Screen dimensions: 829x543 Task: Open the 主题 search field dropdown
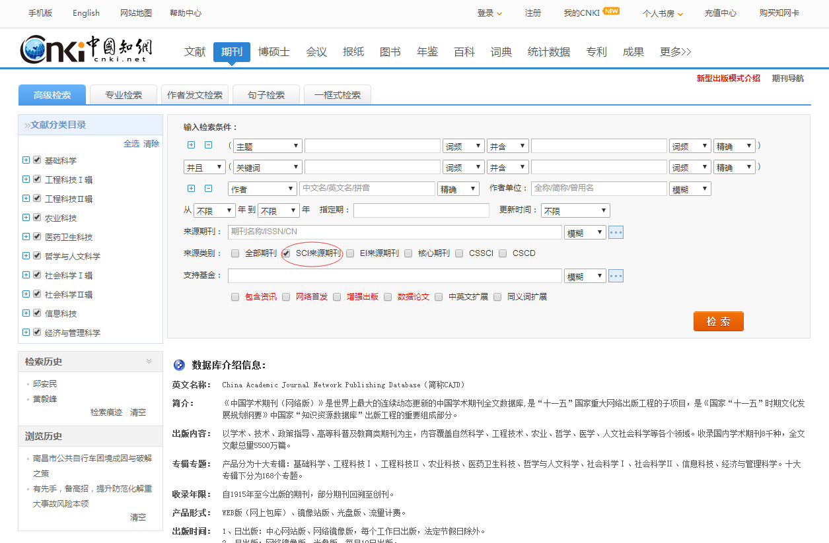(268, 146)
